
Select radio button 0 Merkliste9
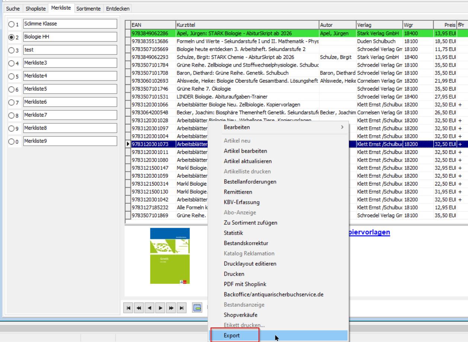[x=12, y=142]
